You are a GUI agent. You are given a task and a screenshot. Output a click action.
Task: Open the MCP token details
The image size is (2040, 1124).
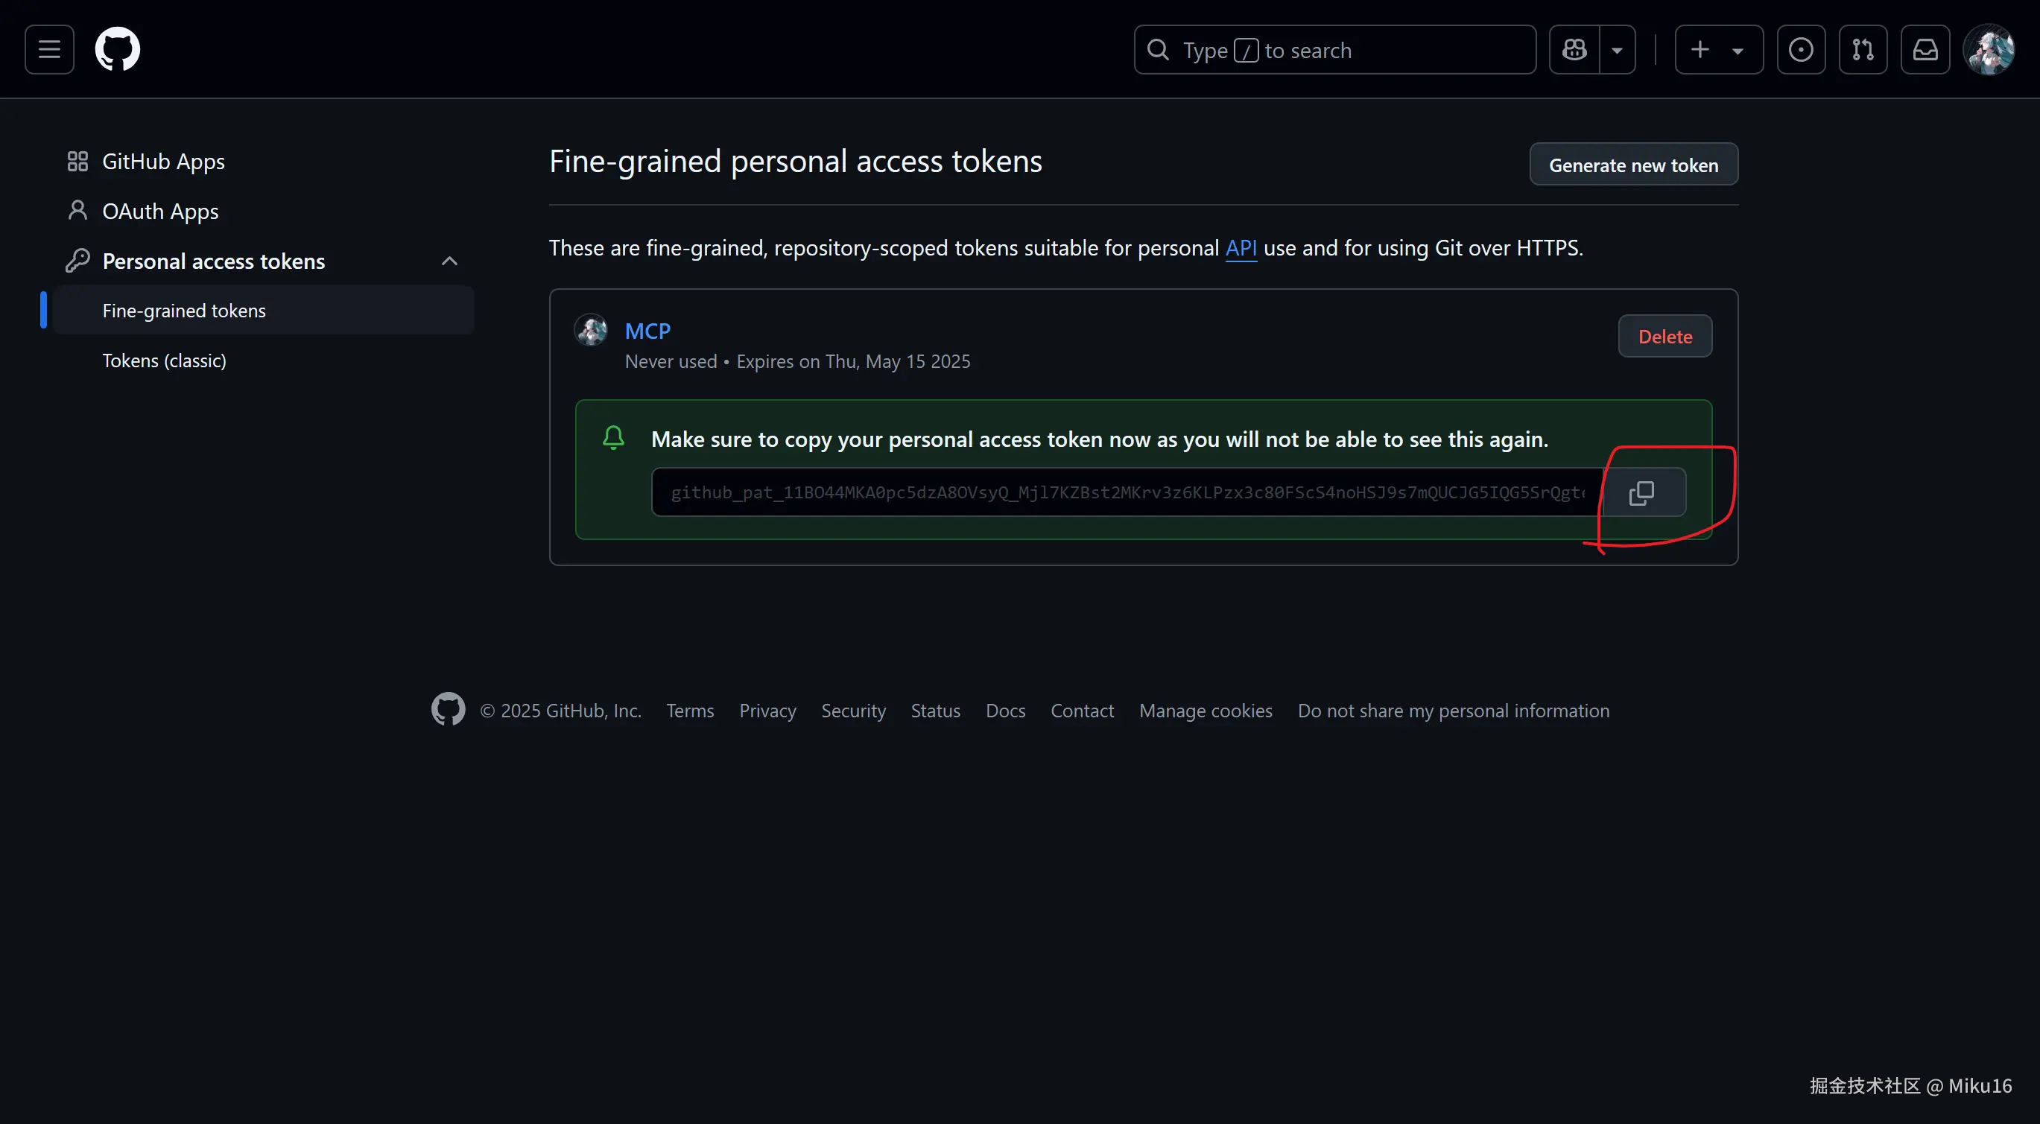click(x=647, y=331)
